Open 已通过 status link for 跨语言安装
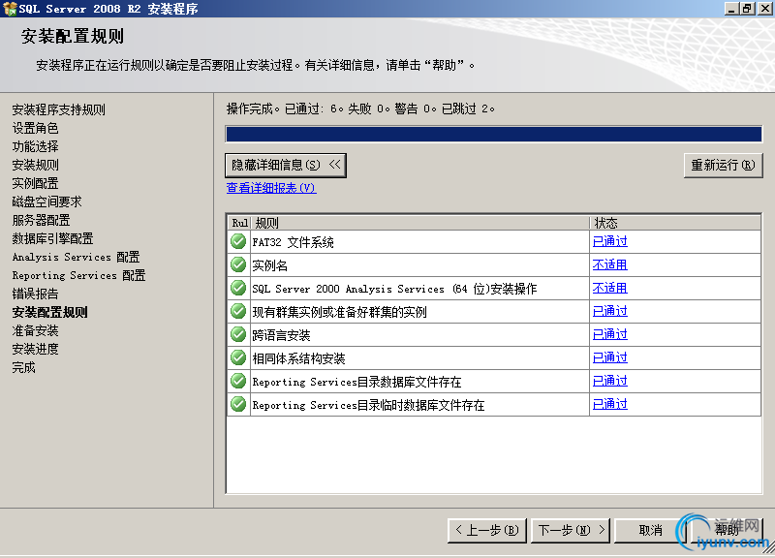 coord(610,334)
